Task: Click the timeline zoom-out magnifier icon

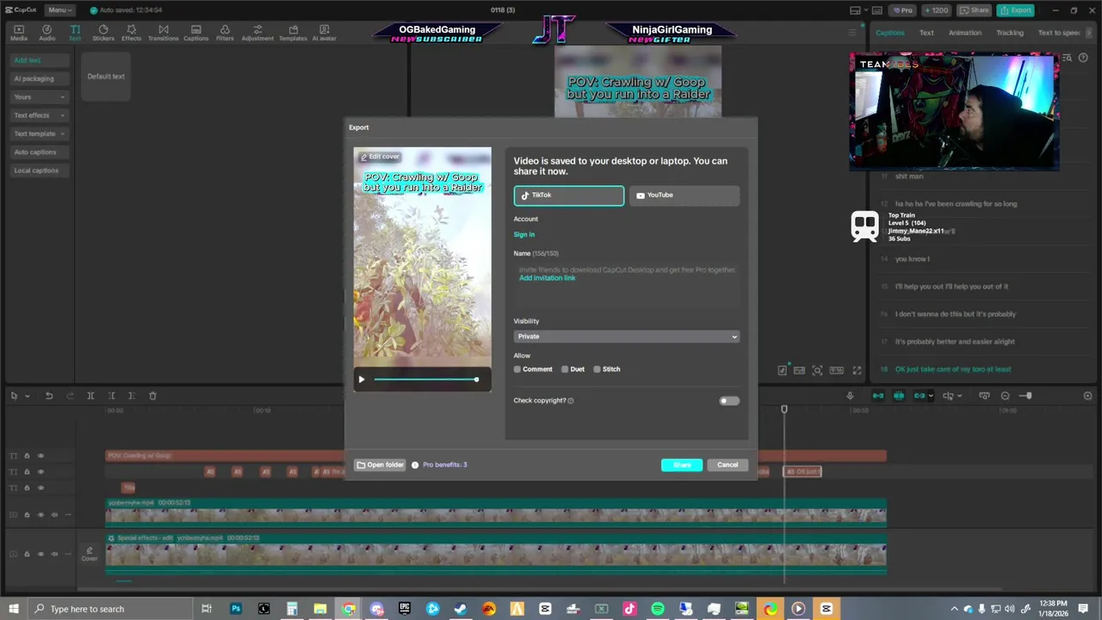Action: (x=1005, y=396)
